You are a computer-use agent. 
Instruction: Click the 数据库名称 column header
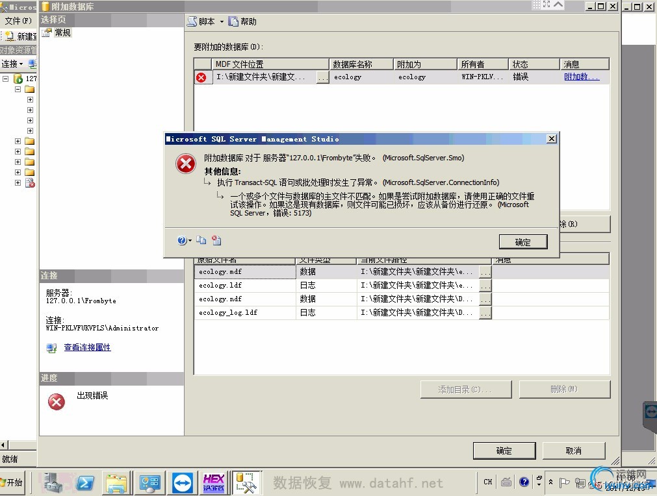coord(361,64)
